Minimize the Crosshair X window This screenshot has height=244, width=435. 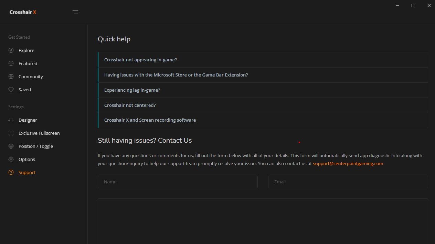397,6
